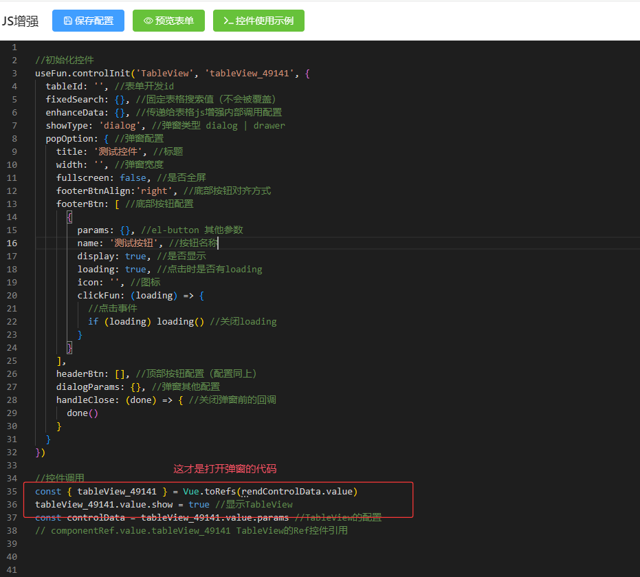640x577 pixels.
Task: Place cursor on useFun.controlInit call
Action: 82,73
